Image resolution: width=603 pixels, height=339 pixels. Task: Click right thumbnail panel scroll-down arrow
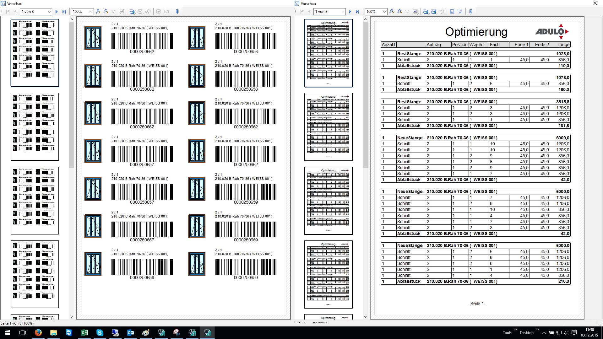(x=365, y=317)
